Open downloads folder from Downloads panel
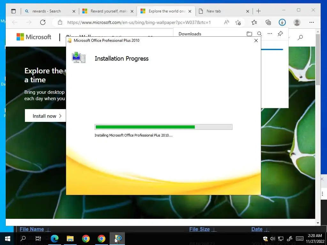 pos(249,34)
